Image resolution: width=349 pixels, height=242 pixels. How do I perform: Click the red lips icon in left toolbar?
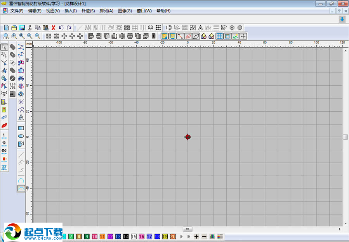4,125
